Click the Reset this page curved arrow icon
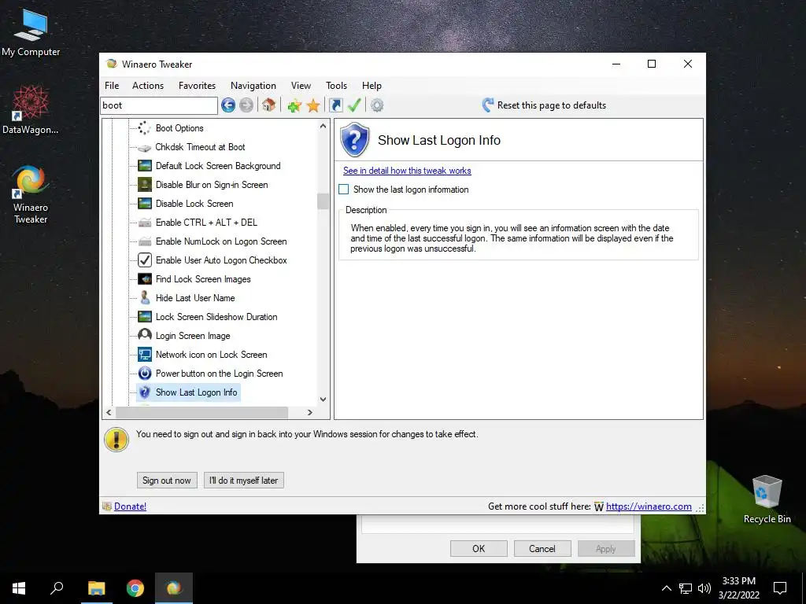806x604 pixels. pos(488,105)
